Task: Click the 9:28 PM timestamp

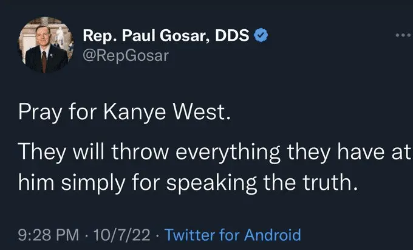Action: pyautogui.click(x=46, y=234)
